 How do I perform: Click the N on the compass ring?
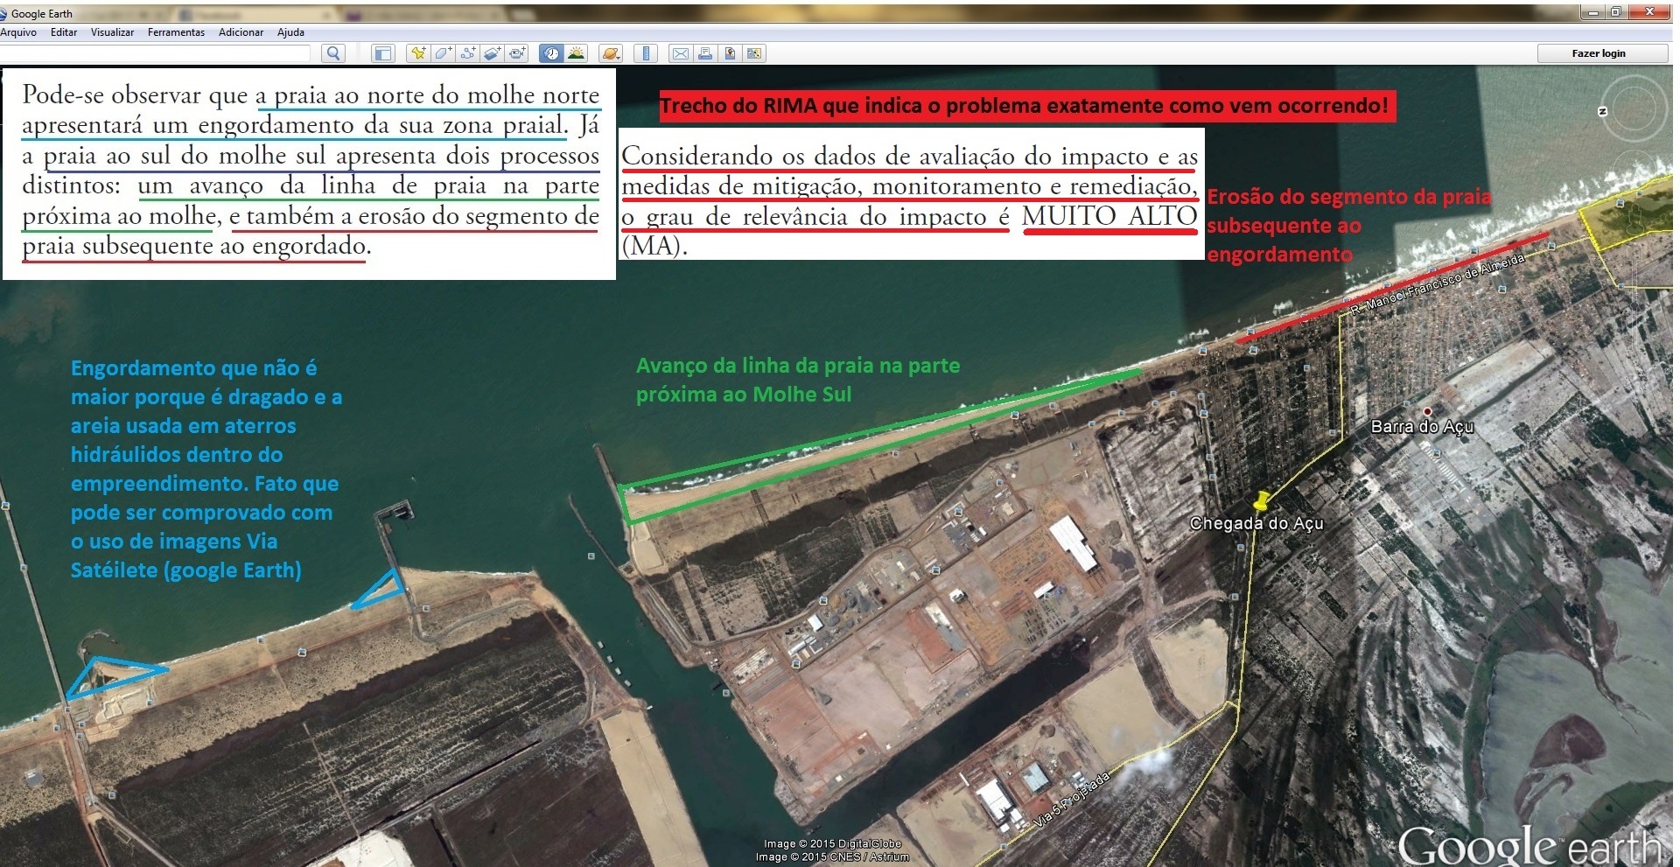tap(1602, 111)
